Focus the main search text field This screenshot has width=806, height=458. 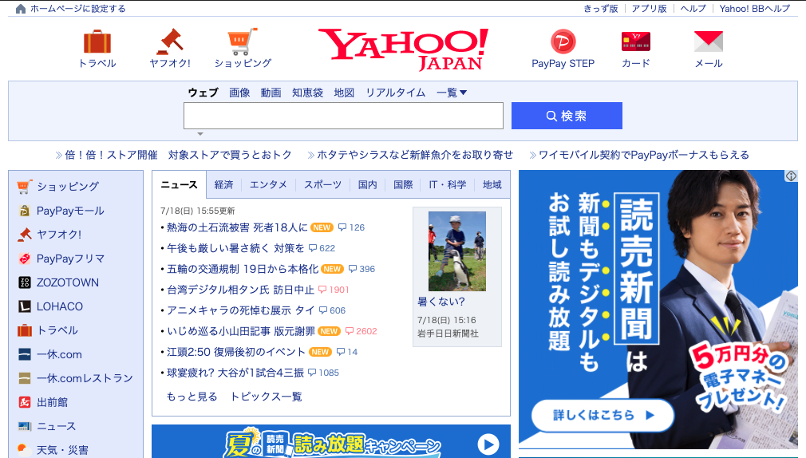point(343,116)
